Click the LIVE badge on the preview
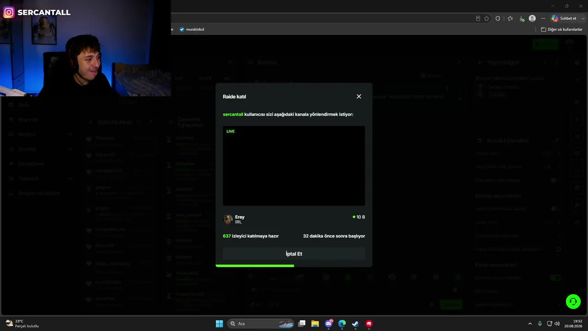The height and width of the screenshot is (331, 588). pos(231,131)
